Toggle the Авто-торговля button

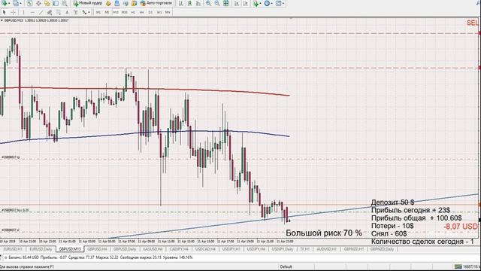(156, 3)
